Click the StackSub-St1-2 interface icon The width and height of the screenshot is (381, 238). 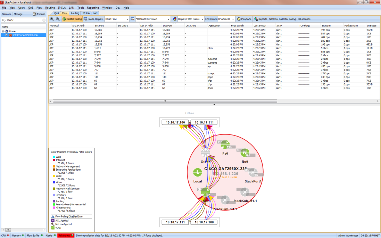225,200
